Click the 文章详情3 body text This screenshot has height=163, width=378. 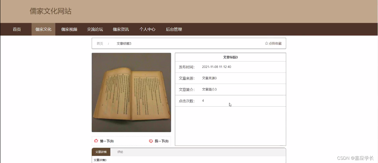(x=100, y=160)
